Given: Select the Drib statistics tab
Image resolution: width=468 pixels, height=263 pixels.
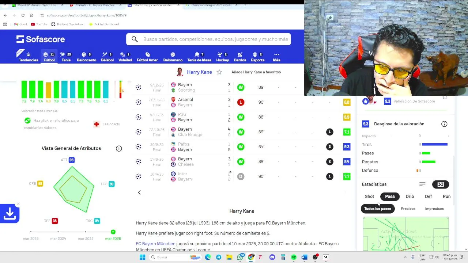Looking at the screenshot, I should click(x=409, y=197).
